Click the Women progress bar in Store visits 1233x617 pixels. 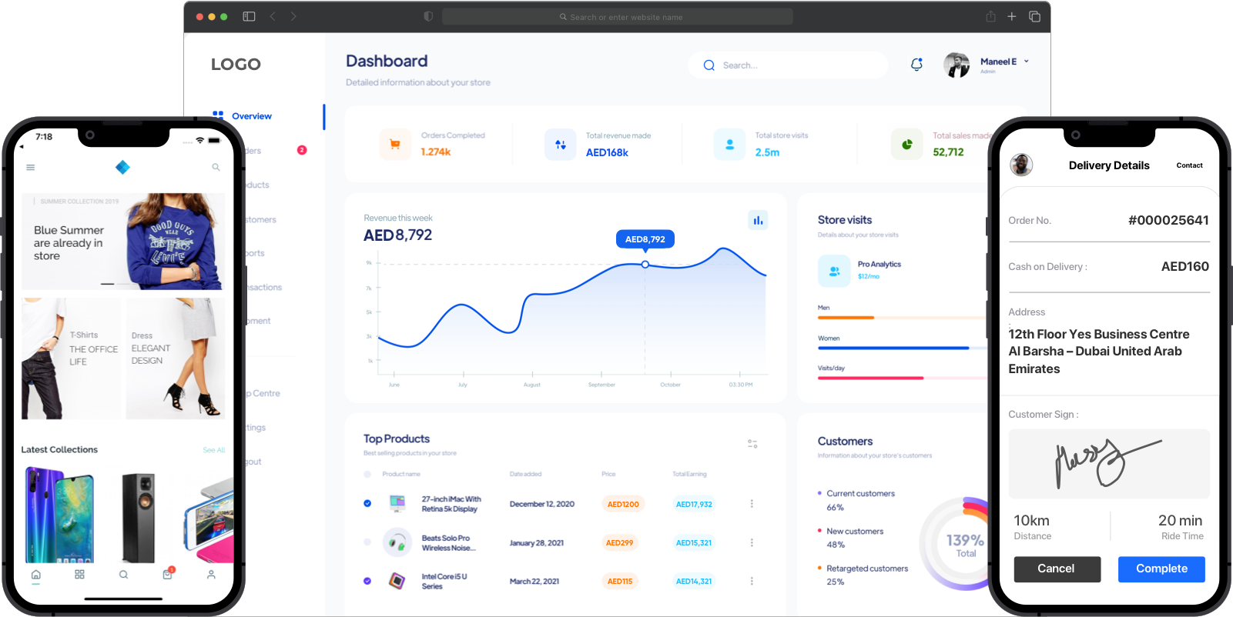coord(902,348)
